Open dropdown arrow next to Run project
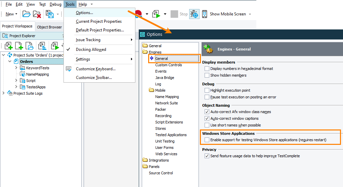 [x=165, y=14]
